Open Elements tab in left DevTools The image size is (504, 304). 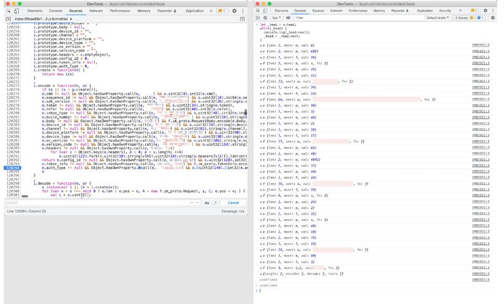(34, 11)
